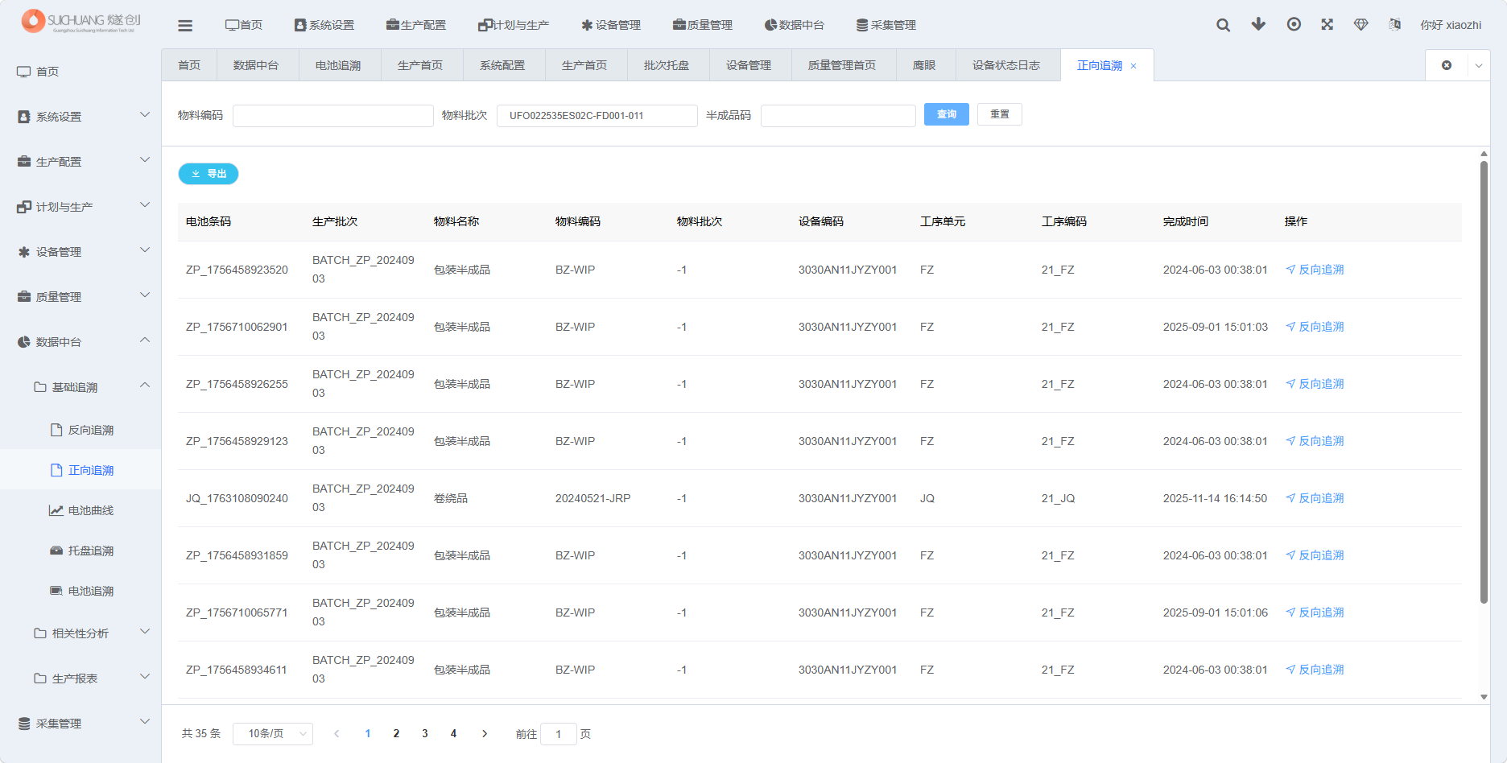1507x763 pixels.
Task: Expand 系统设置 in the sidebar
Action: click(81, 117)
